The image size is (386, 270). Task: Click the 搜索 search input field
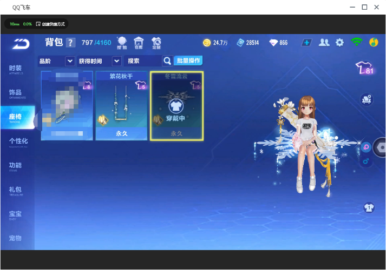point(143,61)
